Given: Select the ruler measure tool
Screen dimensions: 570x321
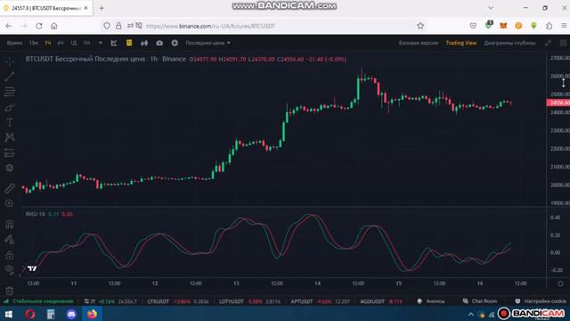Looking at the screenshot, I should (x=10, y=188).
